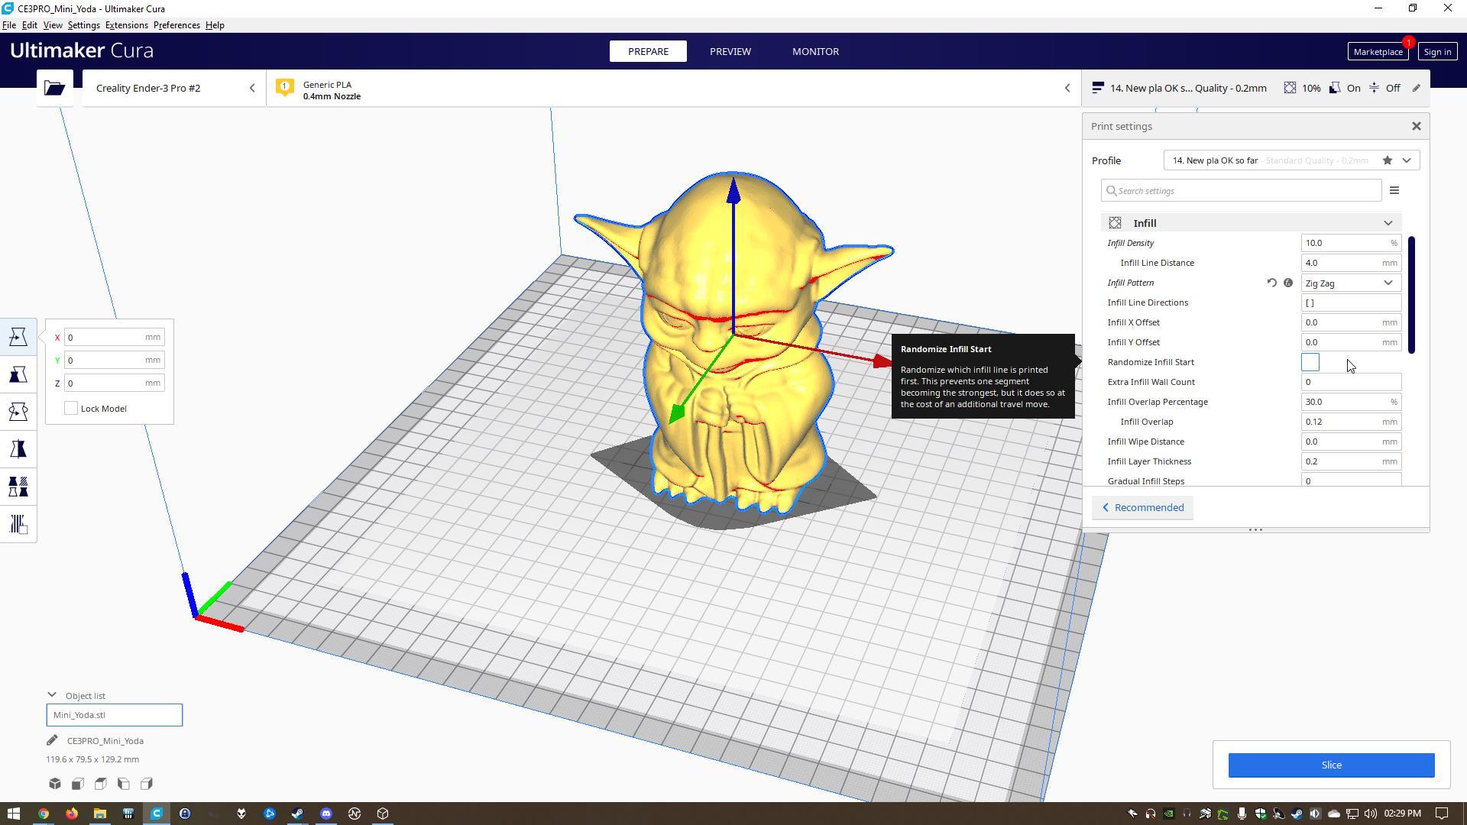The height and width of the screenshot is (825, 1467).
Task: Check the Lock Model checkbox
Action: click(x=71, y=409)
